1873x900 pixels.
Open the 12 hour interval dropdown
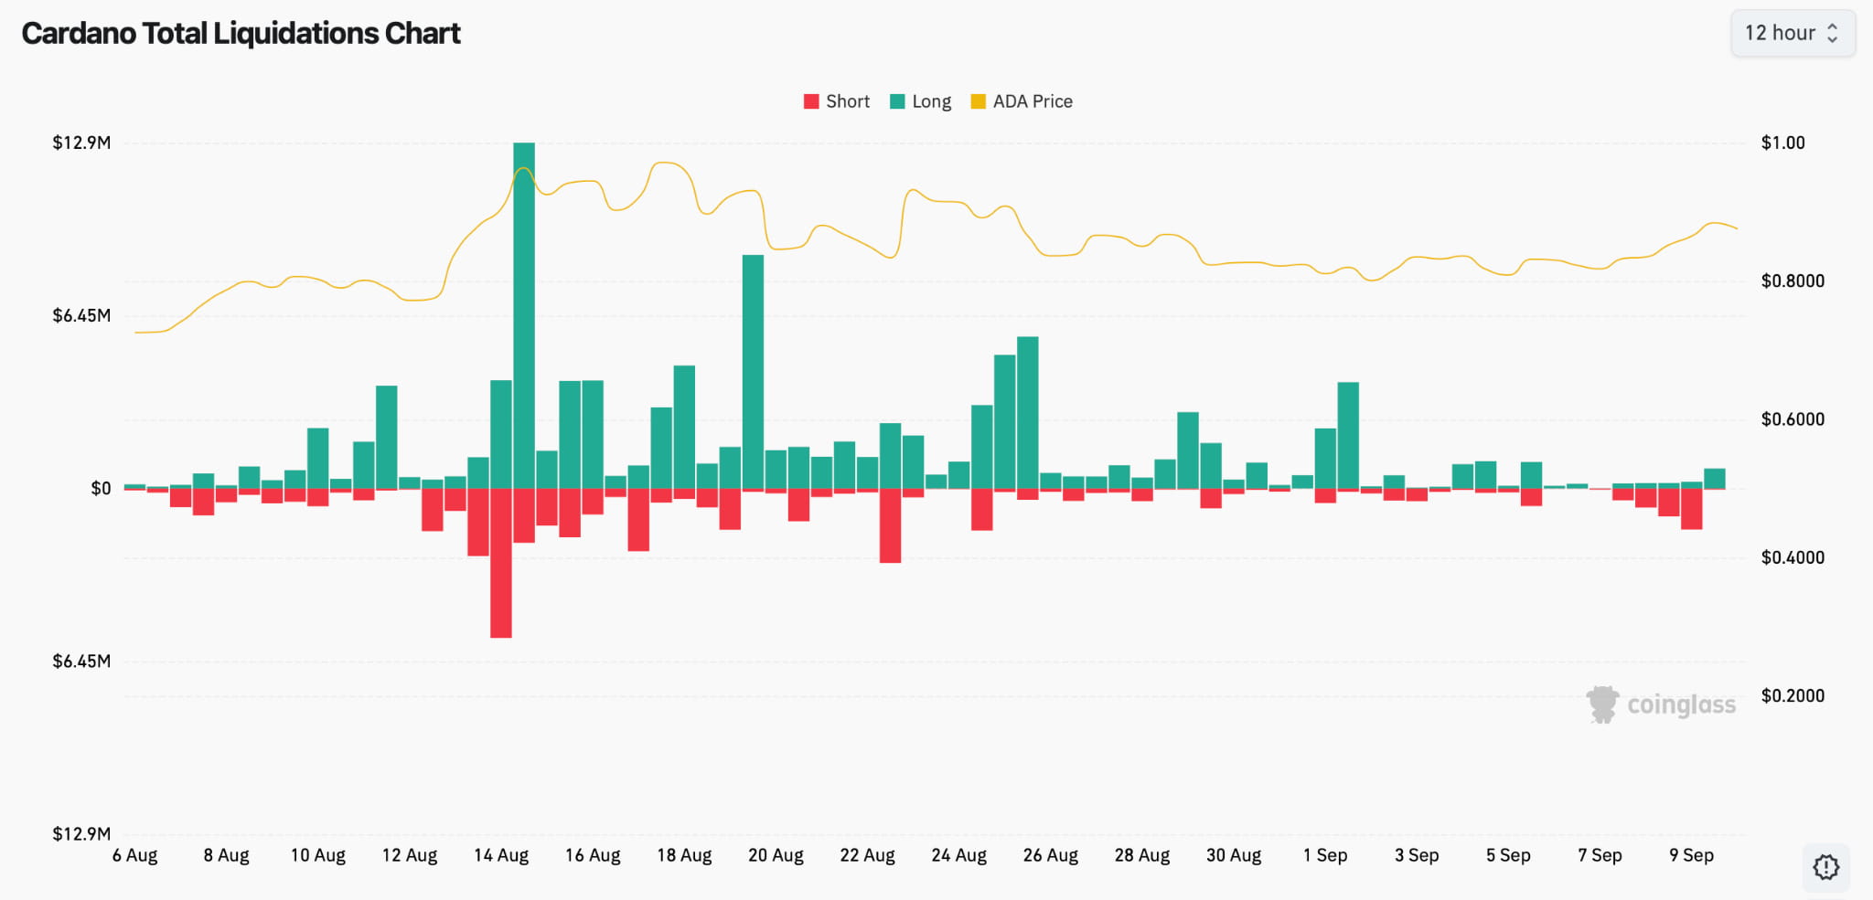pyautogui.click(x=1793, y=34)
